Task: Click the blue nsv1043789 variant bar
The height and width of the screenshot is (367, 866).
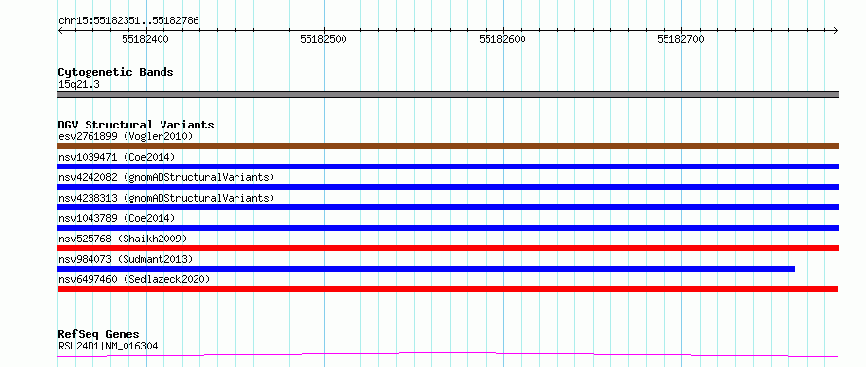Action: 448,228
